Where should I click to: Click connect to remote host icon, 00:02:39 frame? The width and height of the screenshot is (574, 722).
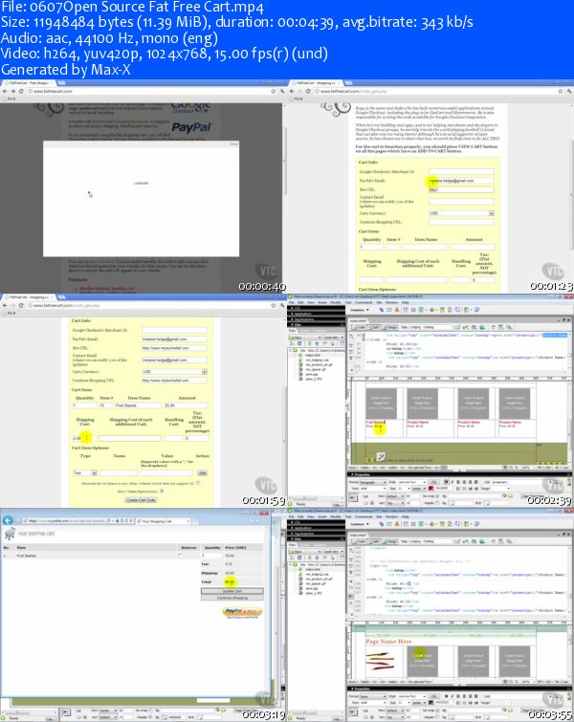[x=292, y=343]
